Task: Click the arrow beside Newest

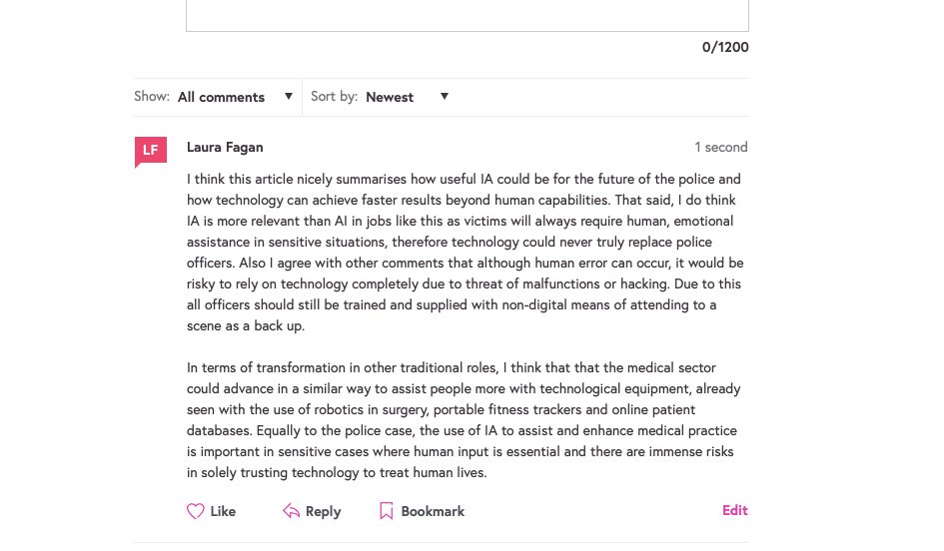Action: point(445,97)
